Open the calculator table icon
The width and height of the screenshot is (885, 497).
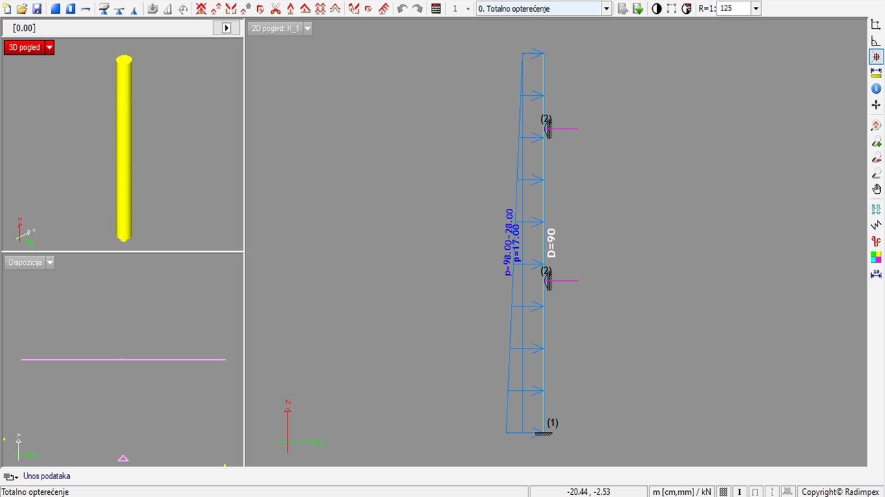436,9
